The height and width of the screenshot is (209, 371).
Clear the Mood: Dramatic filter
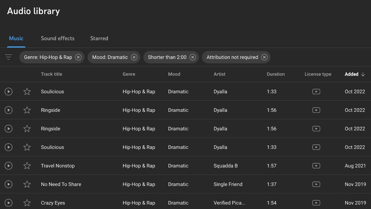pyautogui.click(x=134, y=57)
